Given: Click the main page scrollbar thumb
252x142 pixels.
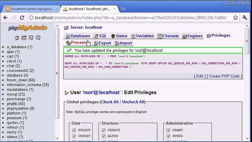Looking at the screenshot, I should coord(247,41).
